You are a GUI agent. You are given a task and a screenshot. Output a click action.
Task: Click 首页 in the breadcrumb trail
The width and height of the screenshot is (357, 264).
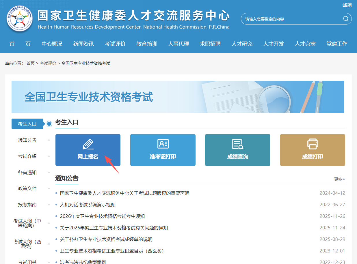pos(30,63)
